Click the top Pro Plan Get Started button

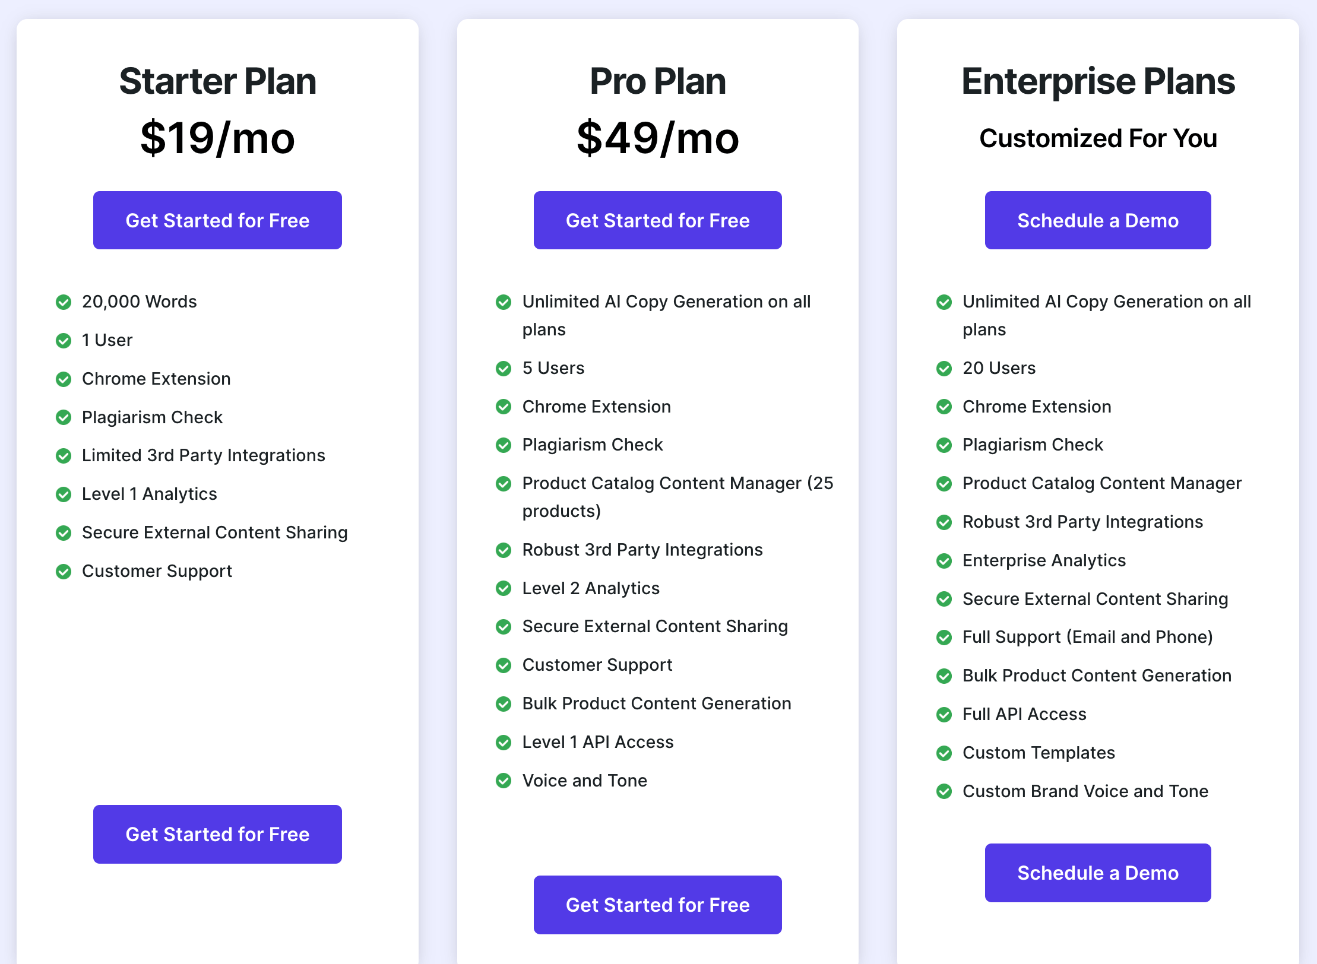657,220
